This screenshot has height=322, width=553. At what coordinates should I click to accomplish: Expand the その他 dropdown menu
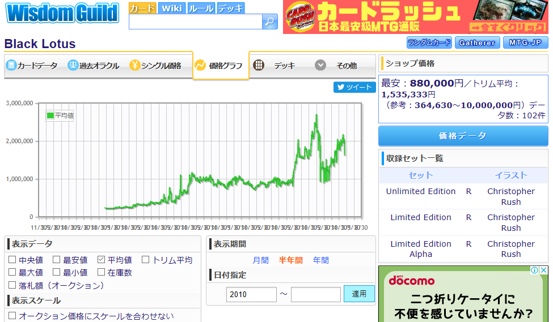[x=336, y=66]
